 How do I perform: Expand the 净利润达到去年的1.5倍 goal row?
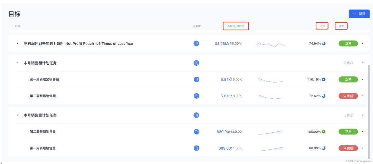click(17, 44)
